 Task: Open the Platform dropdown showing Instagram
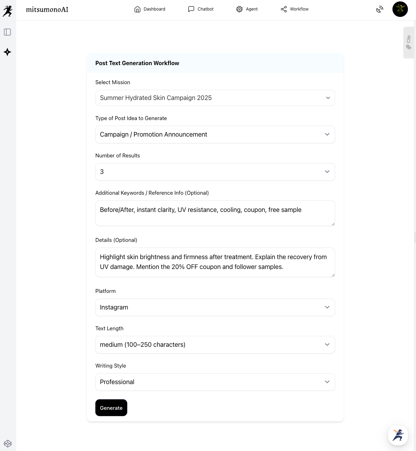[215, 307]
